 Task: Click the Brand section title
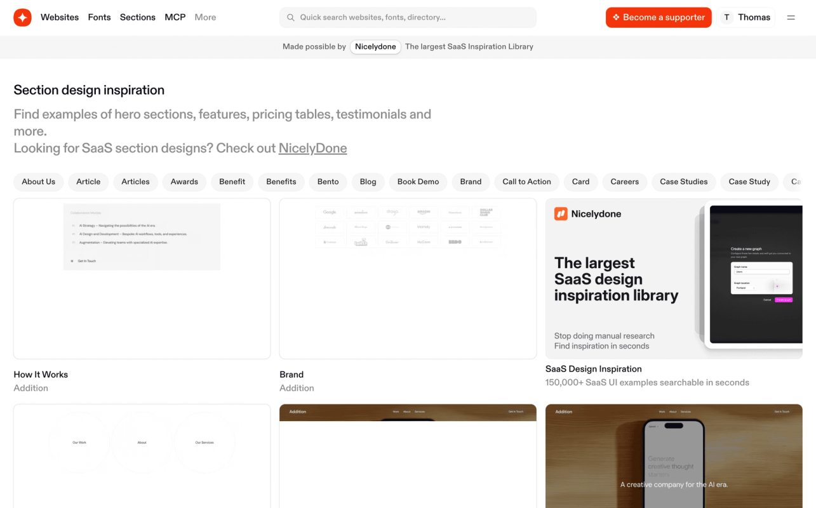291,375
